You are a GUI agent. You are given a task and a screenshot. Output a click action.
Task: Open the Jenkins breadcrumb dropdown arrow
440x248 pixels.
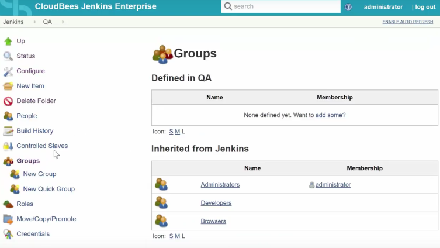pyautogui.click(x=34, y=22)
